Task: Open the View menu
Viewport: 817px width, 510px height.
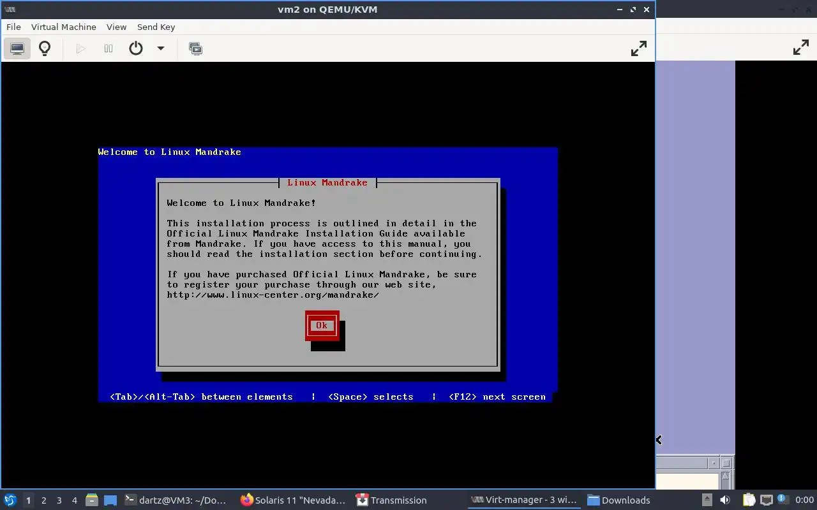Action: tap(116, 27)
